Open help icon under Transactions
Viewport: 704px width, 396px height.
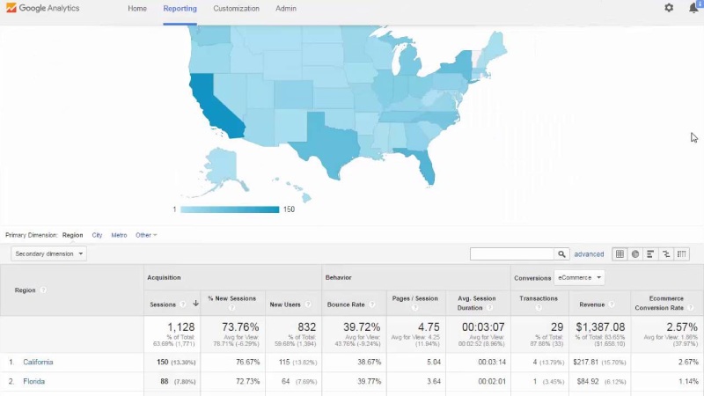[539, 308]
